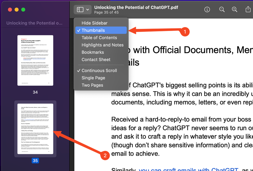Open the document info inspector icon

(x=207, y=10)
